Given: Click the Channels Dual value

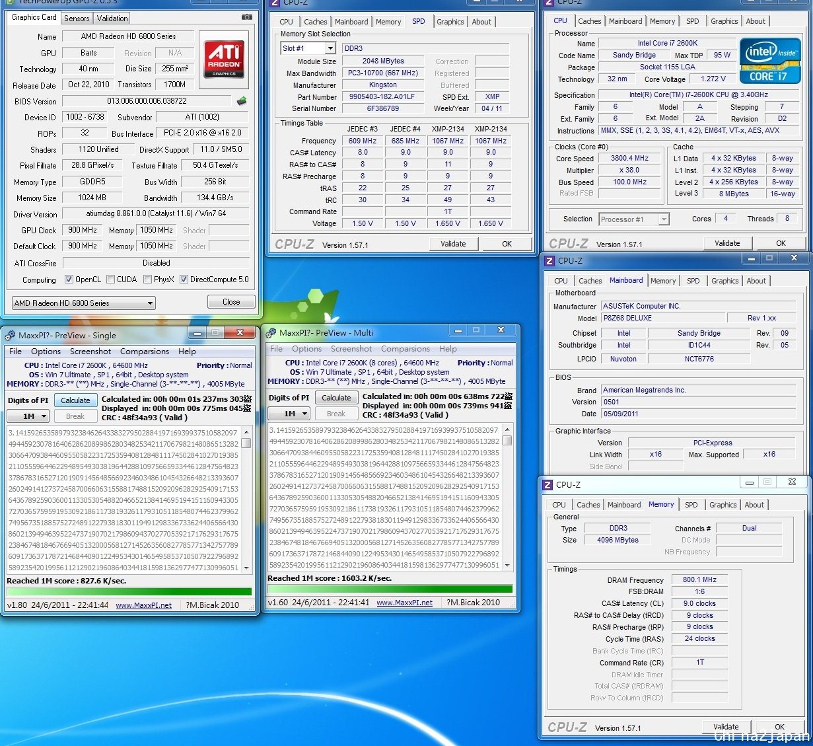Looking at the screenshot, I should pyautogui.click(x=749, y=529).
